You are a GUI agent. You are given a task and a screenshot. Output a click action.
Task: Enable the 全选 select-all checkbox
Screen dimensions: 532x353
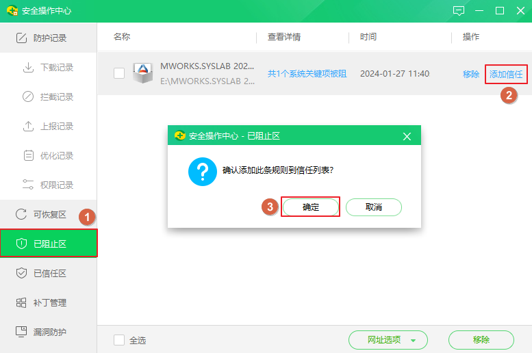coord(119,340)
